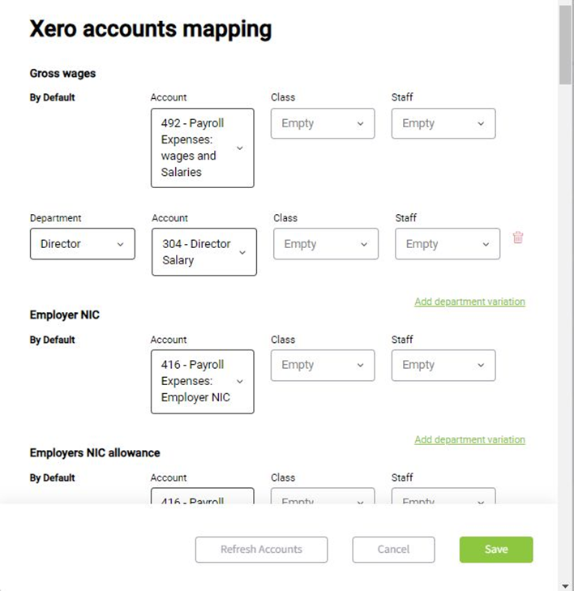
Task: Click the Employer NIC section heading
Action: click(64, 315)
